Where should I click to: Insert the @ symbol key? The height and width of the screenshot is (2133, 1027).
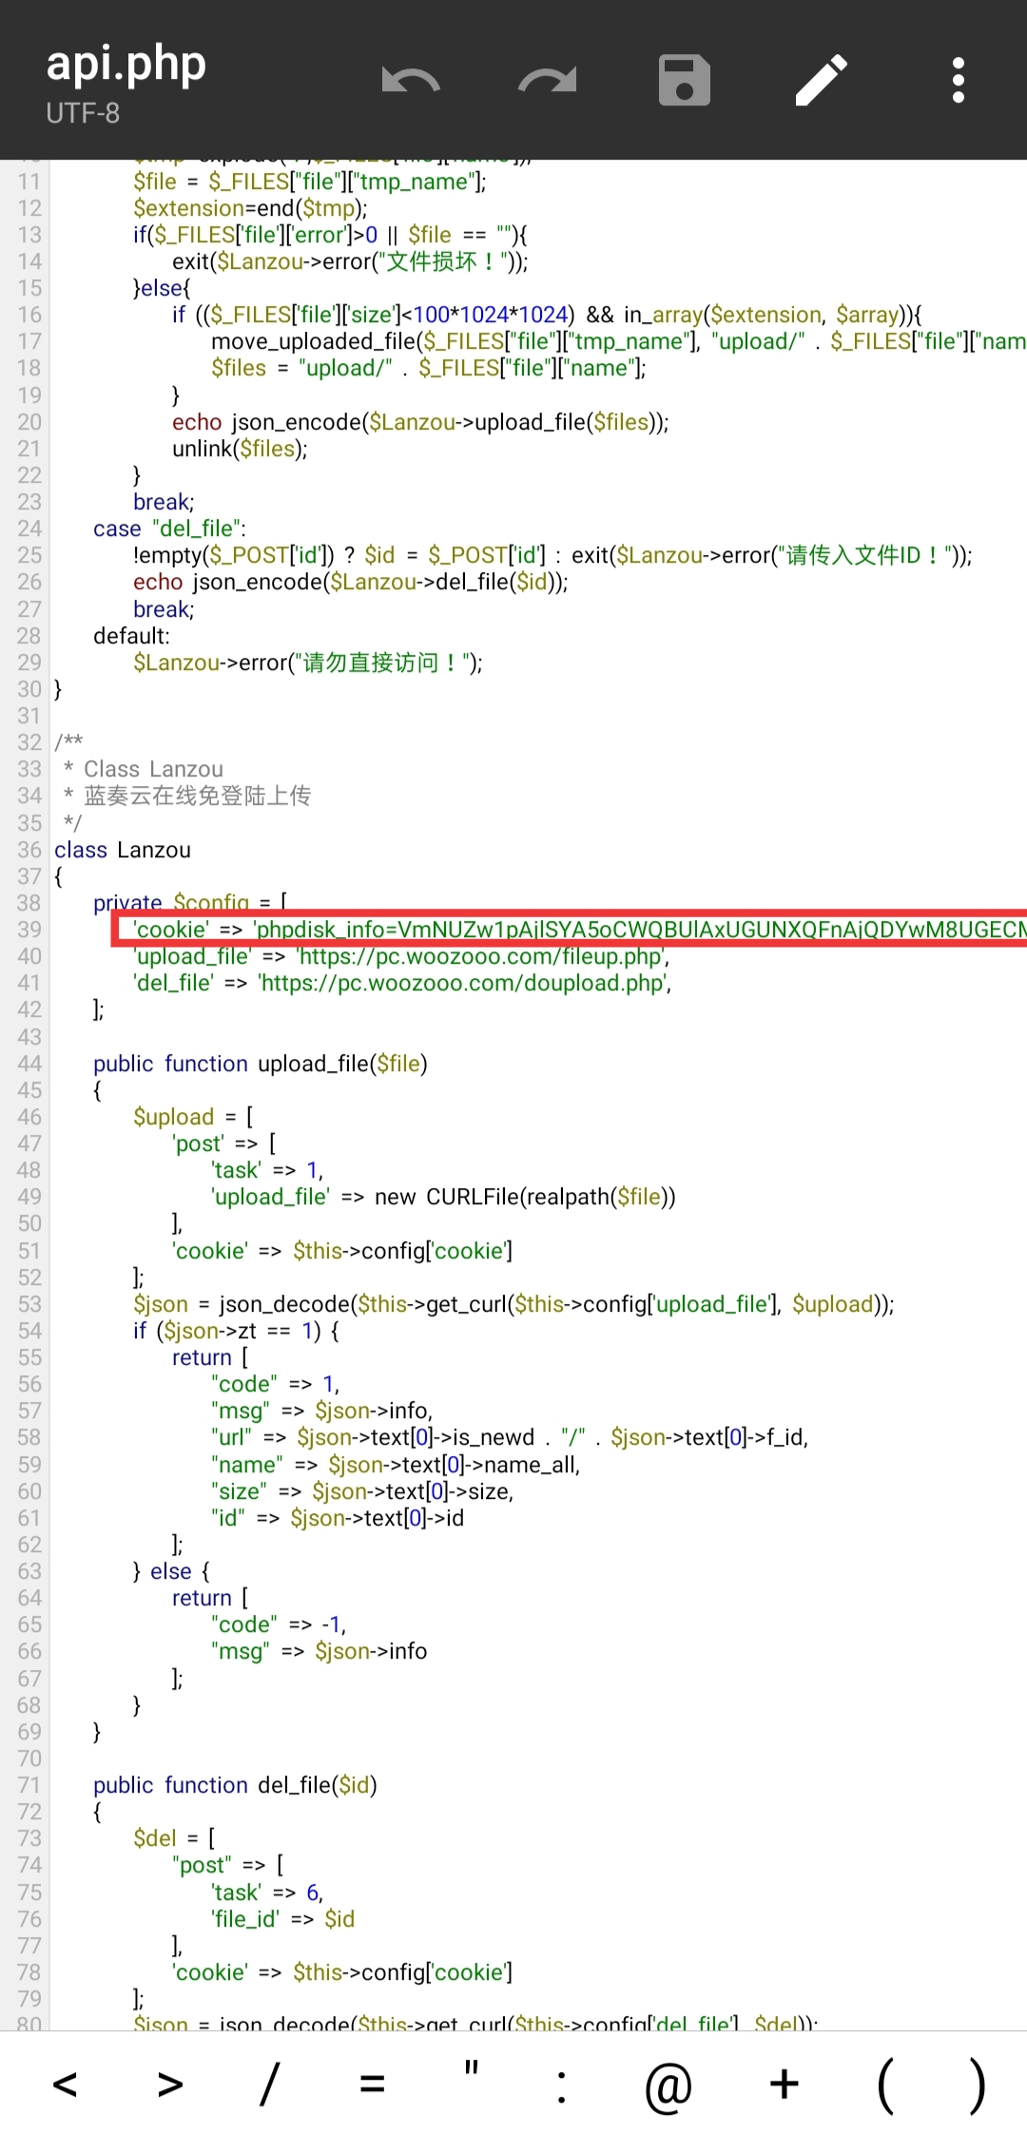point(668,2085)
